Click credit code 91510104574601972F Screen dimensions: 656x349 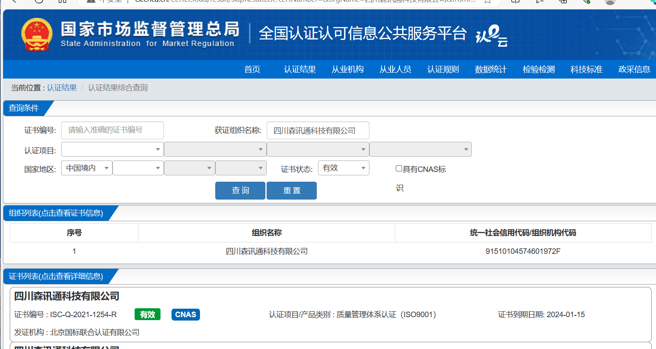tap(523, 251)
